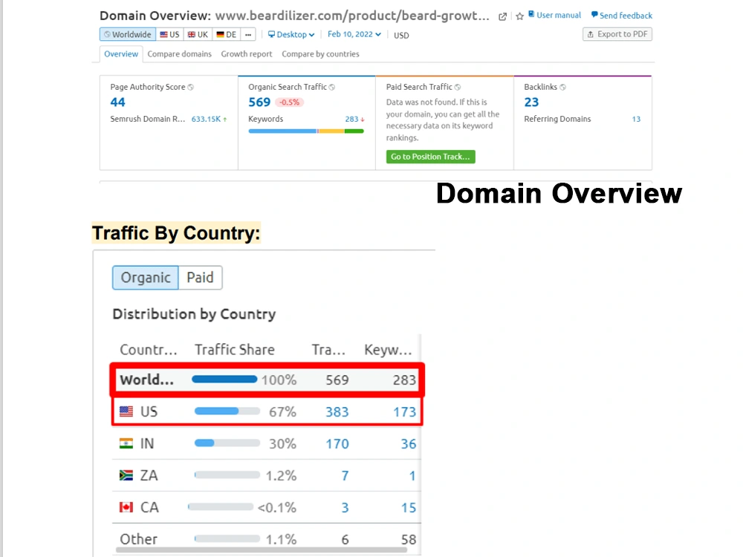Click the South Africa flag icon
Image resolution: width=743 pixels, height=557 pixels.
[x=126, y=475]
